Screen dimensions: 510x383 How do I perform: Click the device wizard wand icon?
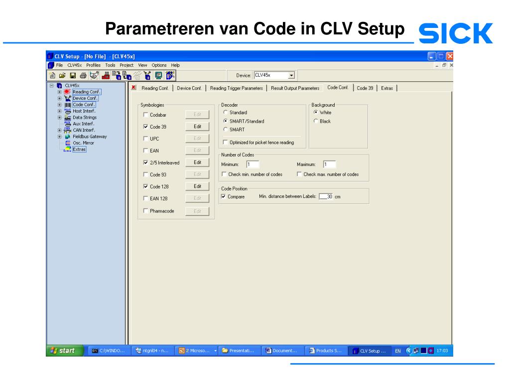click(170, 76)
